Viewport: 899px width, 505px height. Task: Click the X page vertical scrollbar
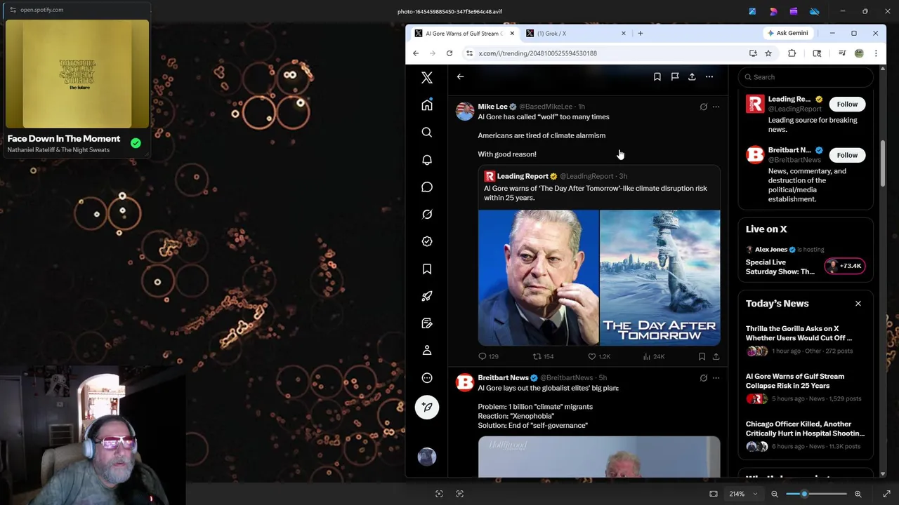point(883,163)
